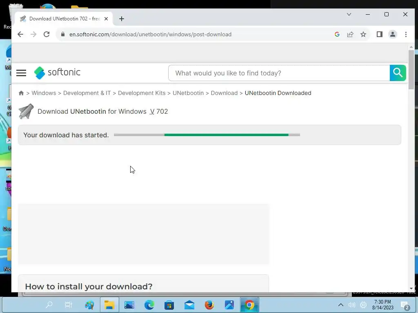Open Development & IT breadcrumb
418x313 pixels.
point(87,93)
